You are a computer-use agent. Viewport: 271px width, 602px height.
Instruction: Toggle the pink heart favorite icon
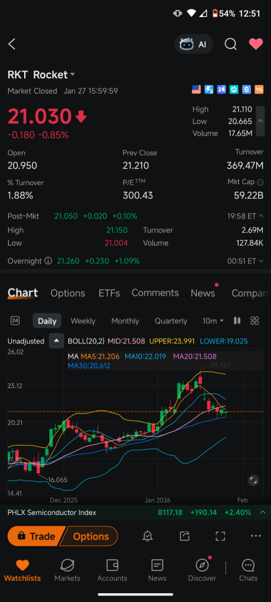(x=256, y=44)
